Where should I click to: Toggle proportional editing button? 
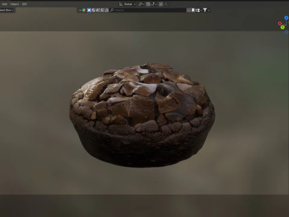click(x=161, y=4)
